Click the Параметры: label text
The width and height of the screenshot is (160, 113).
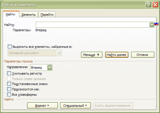tap(22, 30)
